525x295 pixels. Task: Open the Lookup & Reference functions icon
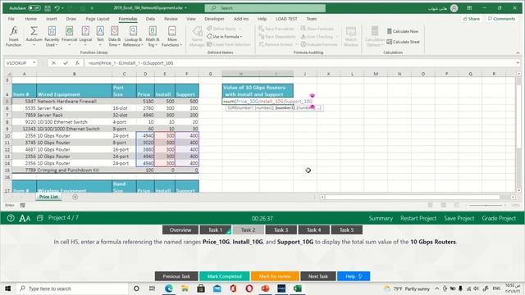pos(133,31)
